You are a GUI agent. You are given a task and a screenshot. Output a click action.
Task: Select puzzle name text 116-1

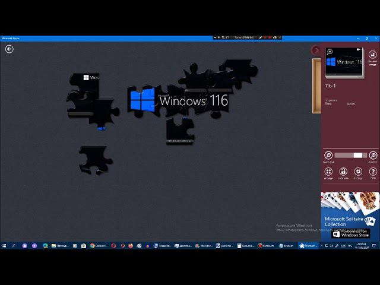[330, 85]
